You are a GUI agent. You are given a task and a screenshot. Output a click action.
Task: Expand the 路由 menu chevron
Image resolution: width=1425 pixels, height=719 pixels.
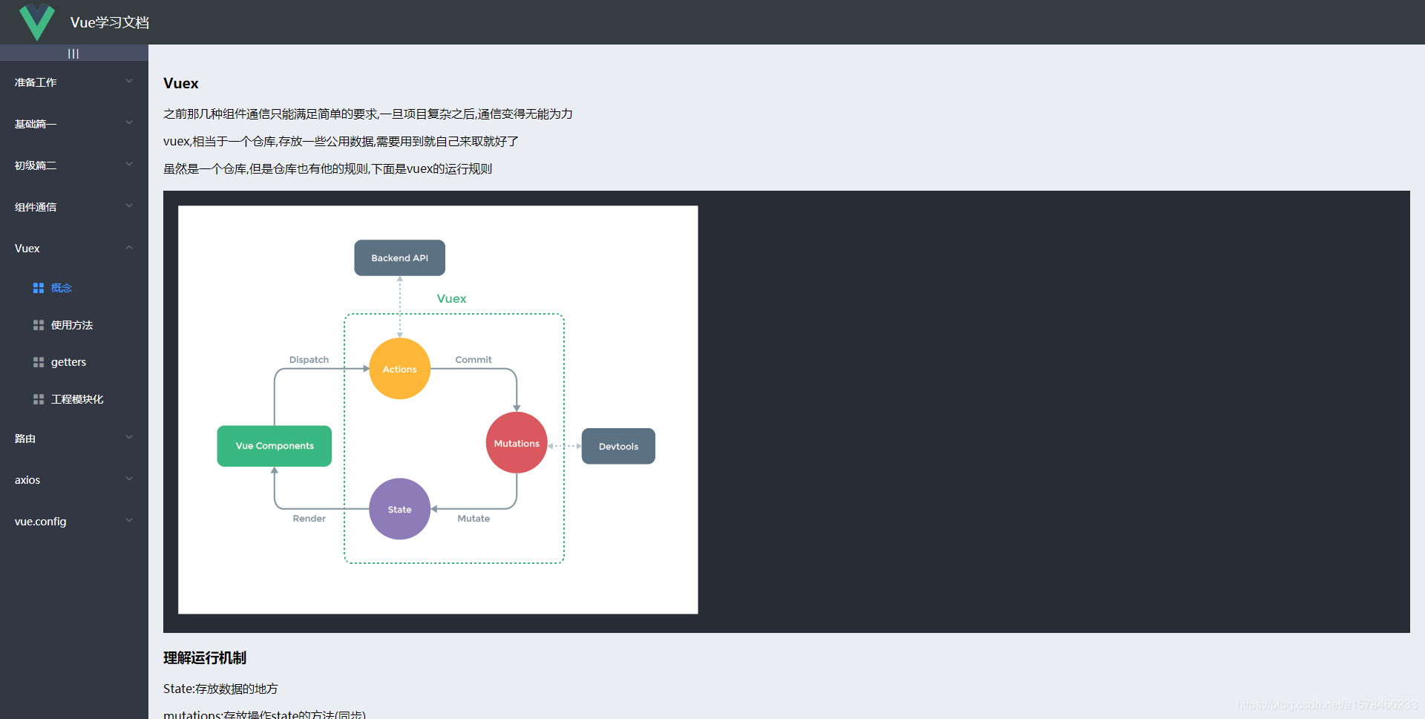[129, 437]
